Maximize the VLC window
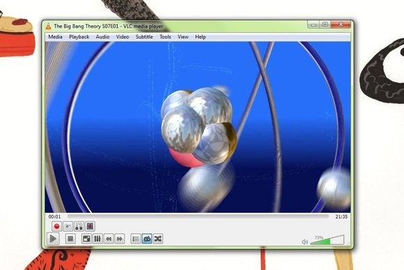The height and width of the screenshot is (270, 404). [x=325, y=25]
